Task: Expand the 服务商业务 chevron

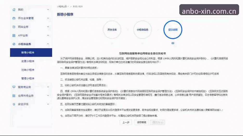Action: click(48, 87)
